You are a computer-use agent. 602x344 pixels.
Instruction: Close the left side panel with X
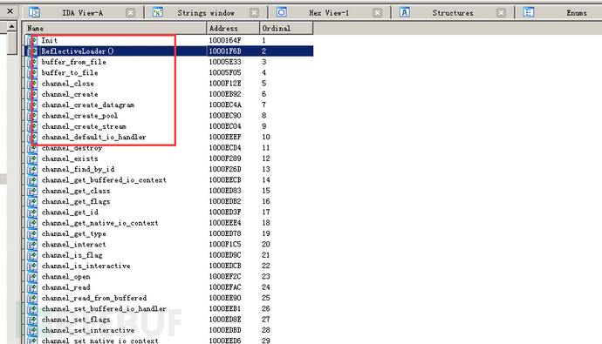[10, 11]
